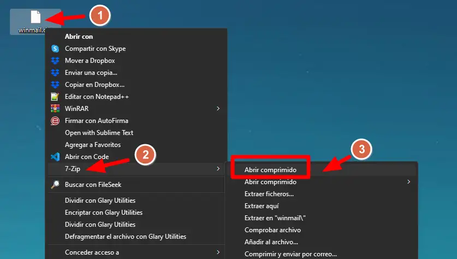
Task: Click the AutoFirma red icon
Action: pyautogui.click(x=55, y=120)
